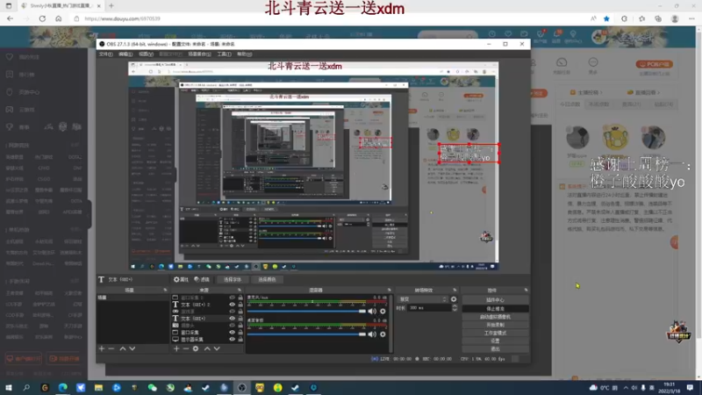Viewport: 702px width, 395px height.
Task: Mute the 桌面音频 desktop audio speaker
Action: click(x=372, y=334)
